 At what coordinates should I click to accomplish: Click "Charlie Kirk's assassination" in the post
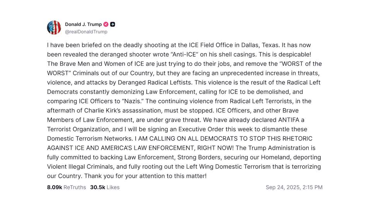tap(123, 111)
